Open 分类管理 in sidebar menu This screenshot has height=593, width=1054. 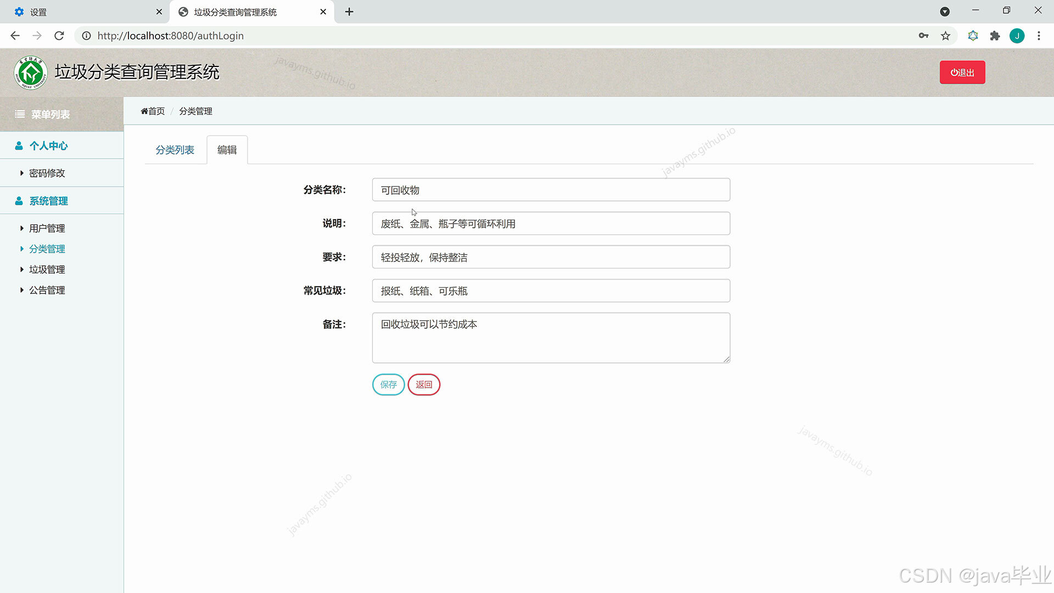(47, 249)
